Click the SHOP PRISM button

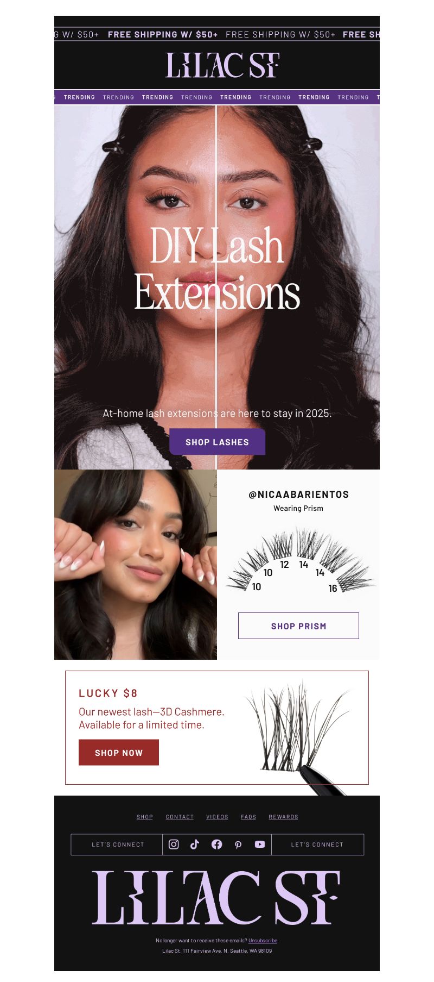click(298, 626)
